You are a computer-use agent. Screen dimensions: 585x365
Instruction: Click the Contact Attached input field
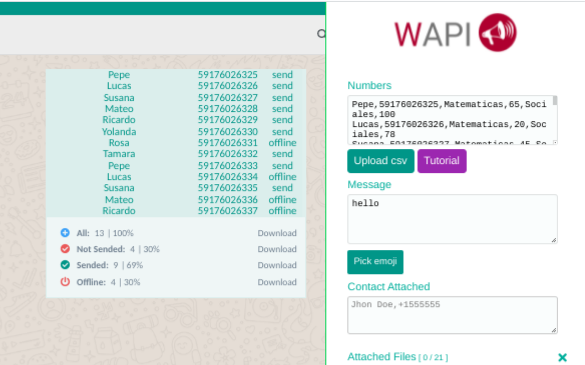pyautogui.click(x=452, y=315)
